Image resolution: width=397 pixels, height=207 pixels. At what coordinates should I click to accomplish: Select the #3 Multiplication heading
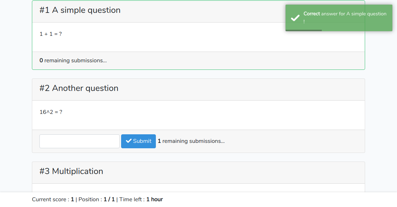click(71, 171)
